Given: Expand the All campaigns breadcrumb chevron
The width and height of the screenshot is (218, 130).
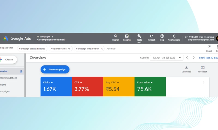Looking at the screenshot, I should point(52,37).
